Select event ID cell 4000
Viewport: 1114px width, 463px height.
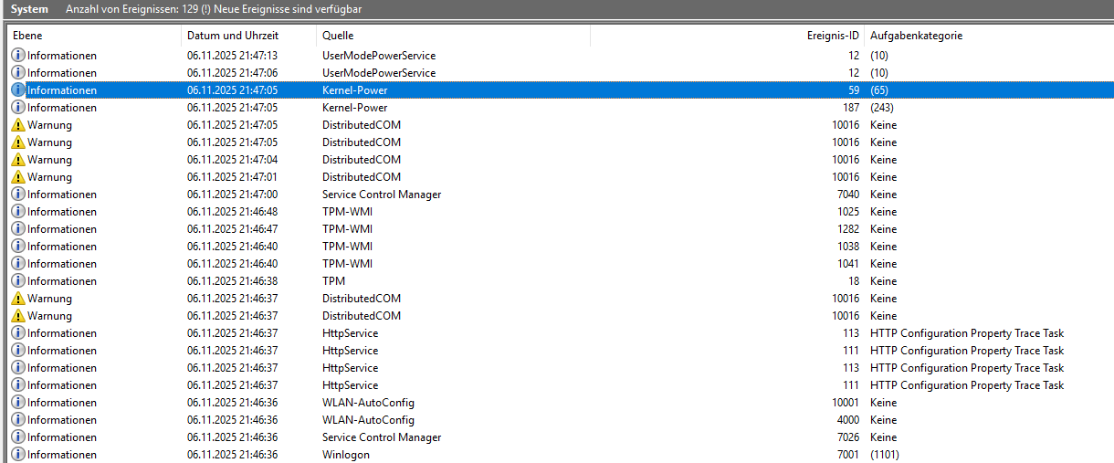(846, 420)
